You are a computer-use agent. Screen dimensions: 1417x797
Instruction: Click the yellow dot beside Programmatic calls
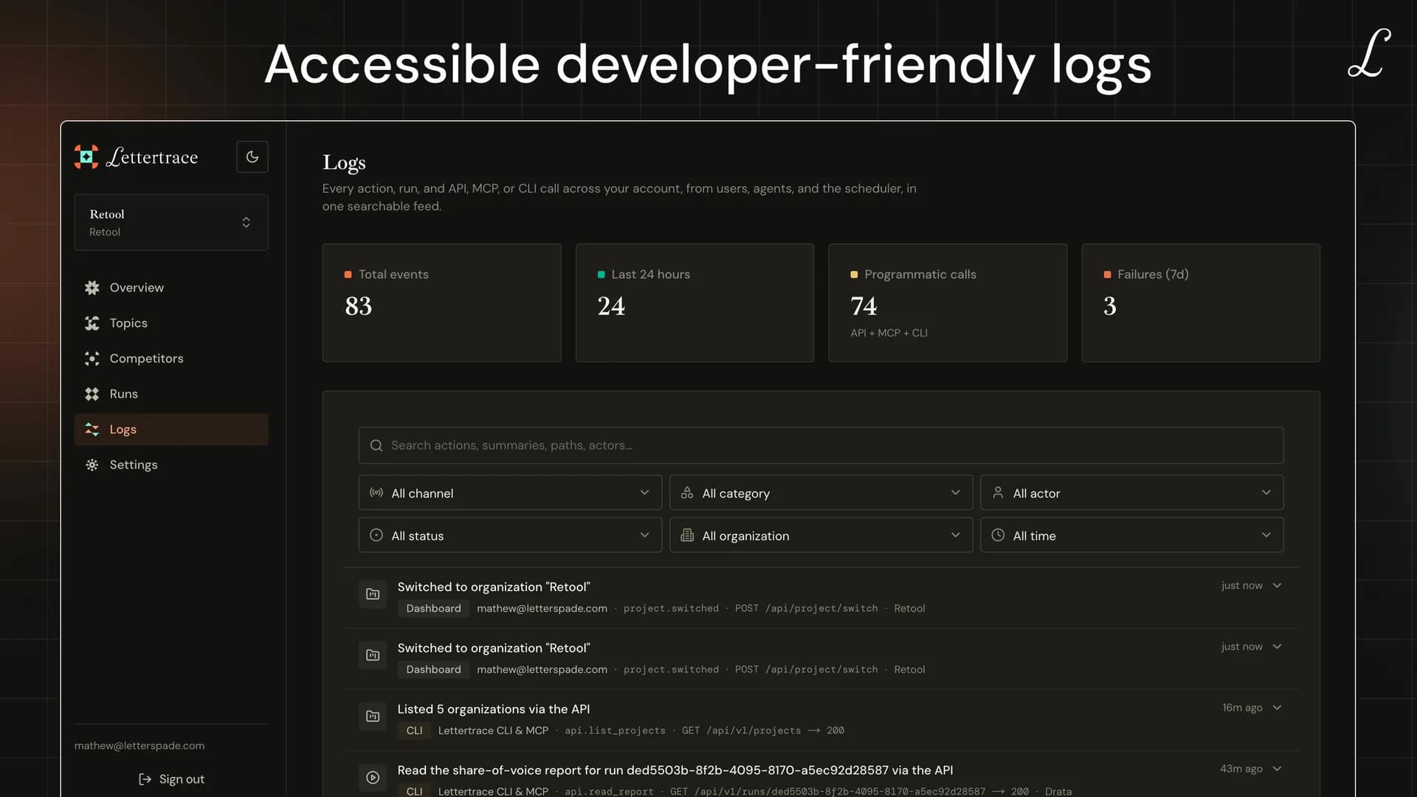tap(854, 275)
